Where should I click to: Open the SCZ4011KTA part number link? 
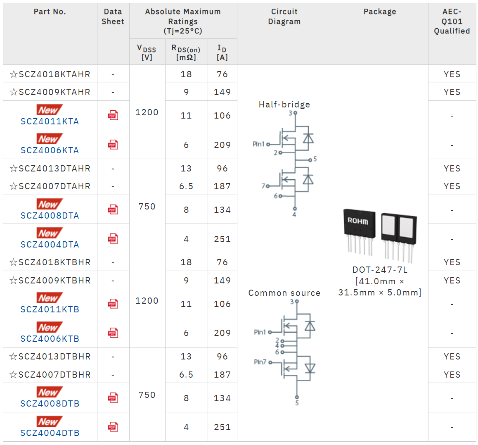(50, 121)
